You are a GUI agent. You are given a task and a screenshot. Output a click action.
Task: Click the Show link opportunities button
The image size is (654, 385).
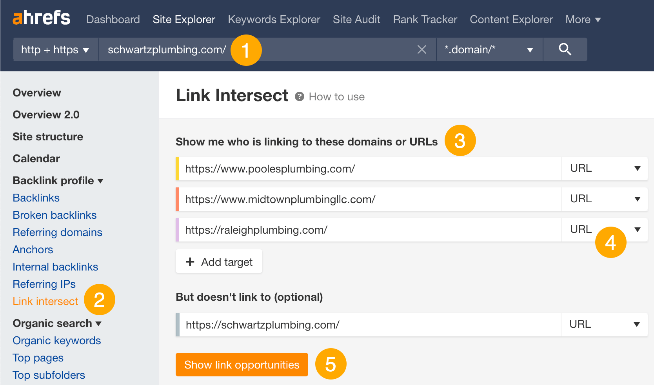(x=242, y=365)
